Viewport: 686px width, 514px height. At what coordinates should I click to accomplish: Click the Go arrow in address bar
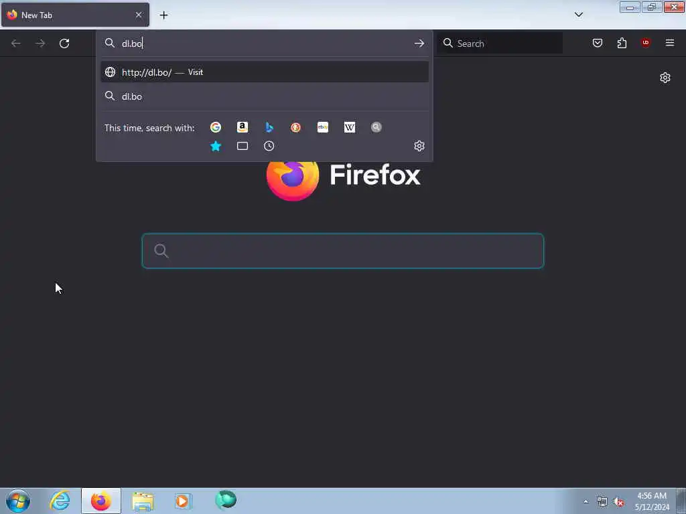pos(419,44)
